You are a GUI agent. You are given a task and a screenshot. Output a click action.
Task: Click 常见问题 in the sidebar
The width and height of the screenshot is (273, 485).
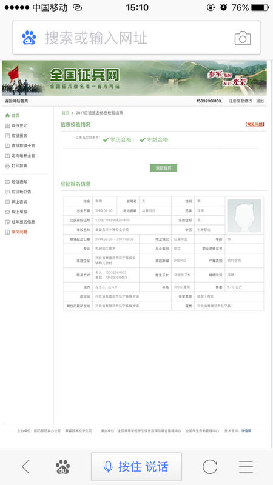pyautogui.click(x=16, y=232)
